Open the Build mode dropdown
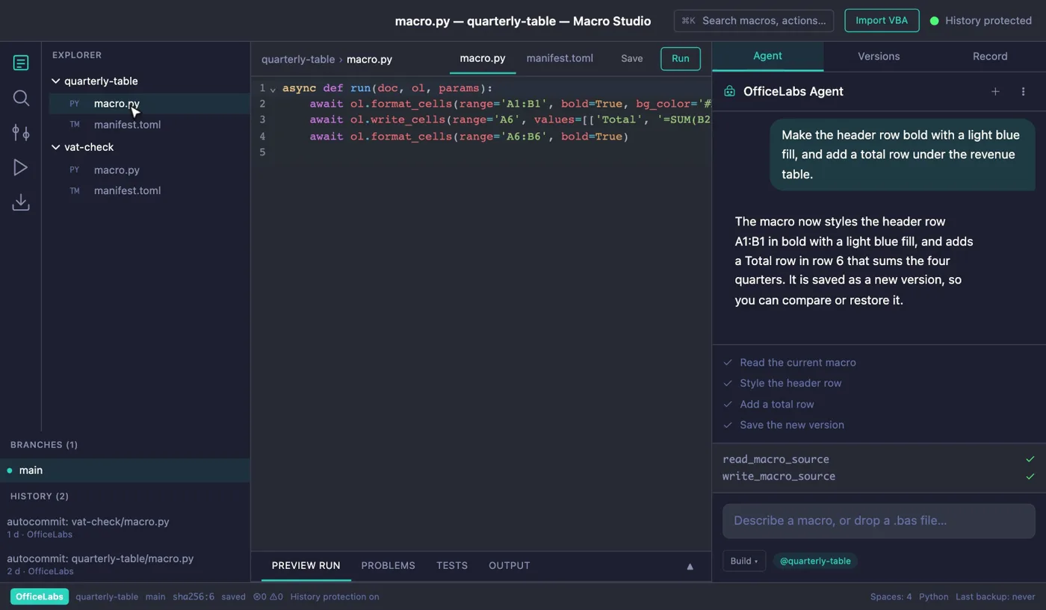 tap(743, 561)
